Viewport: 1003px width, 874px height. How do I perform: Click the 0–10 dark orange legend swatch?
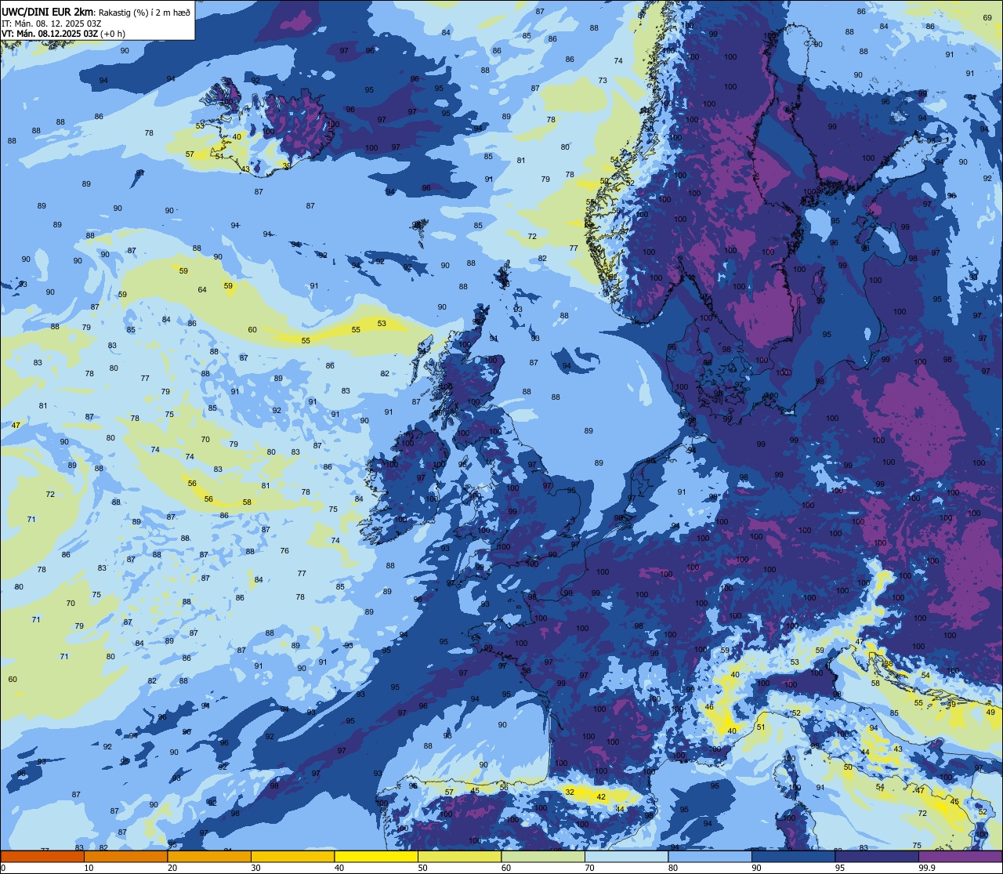42,856
